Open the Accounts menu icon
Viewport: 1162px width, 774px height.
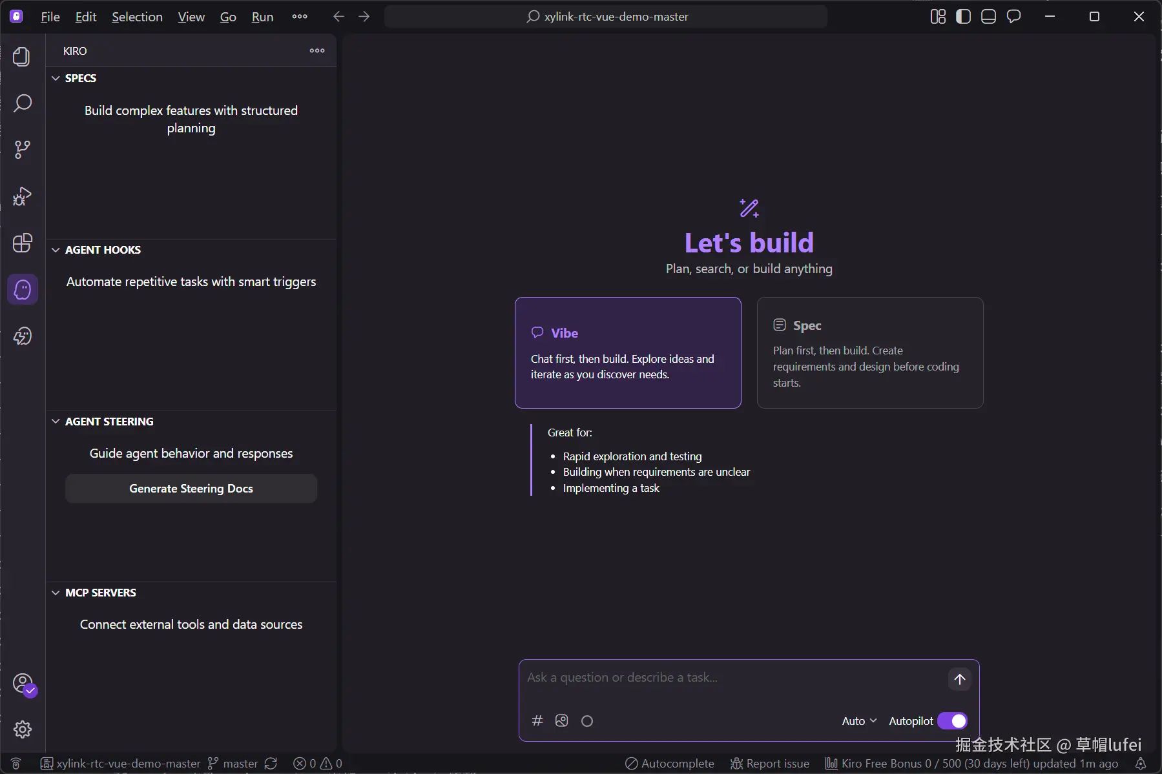coord(23,684)
